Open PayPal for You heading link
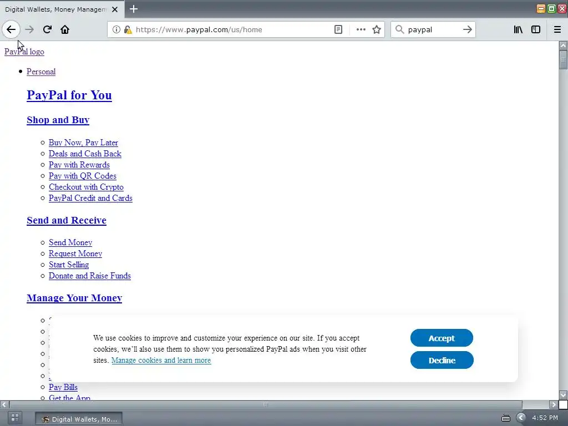Viewport: 568px width, 426px height. tap(69, 95)
